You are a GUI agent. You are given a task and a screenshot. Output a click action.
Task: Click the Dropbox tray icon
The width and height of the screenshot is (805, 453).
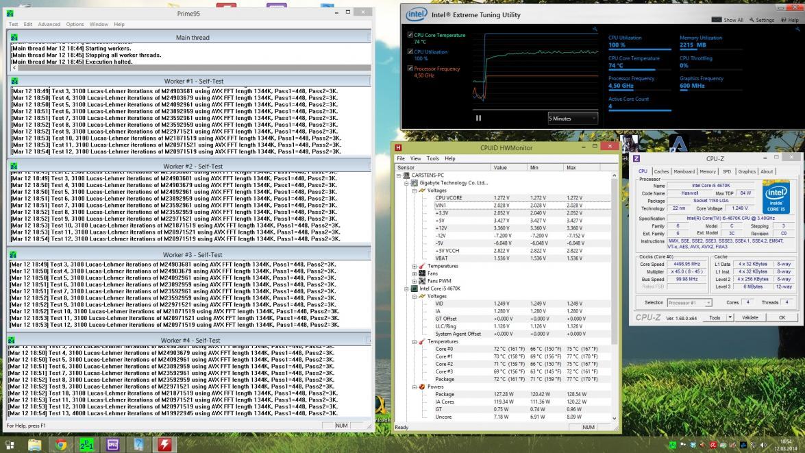(x=693, y=445)
